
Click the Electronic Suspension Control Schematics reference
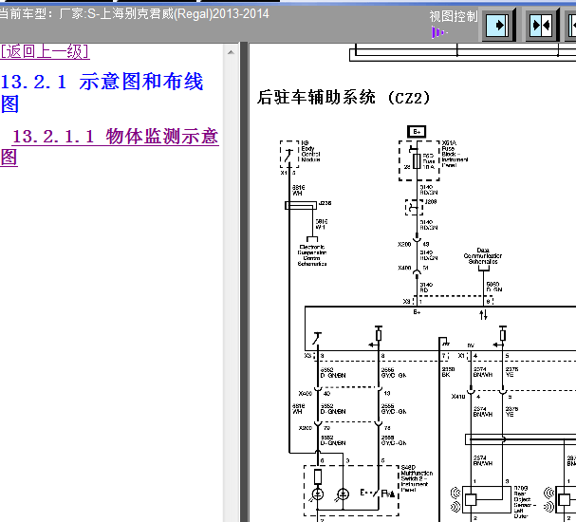(312, 255)
